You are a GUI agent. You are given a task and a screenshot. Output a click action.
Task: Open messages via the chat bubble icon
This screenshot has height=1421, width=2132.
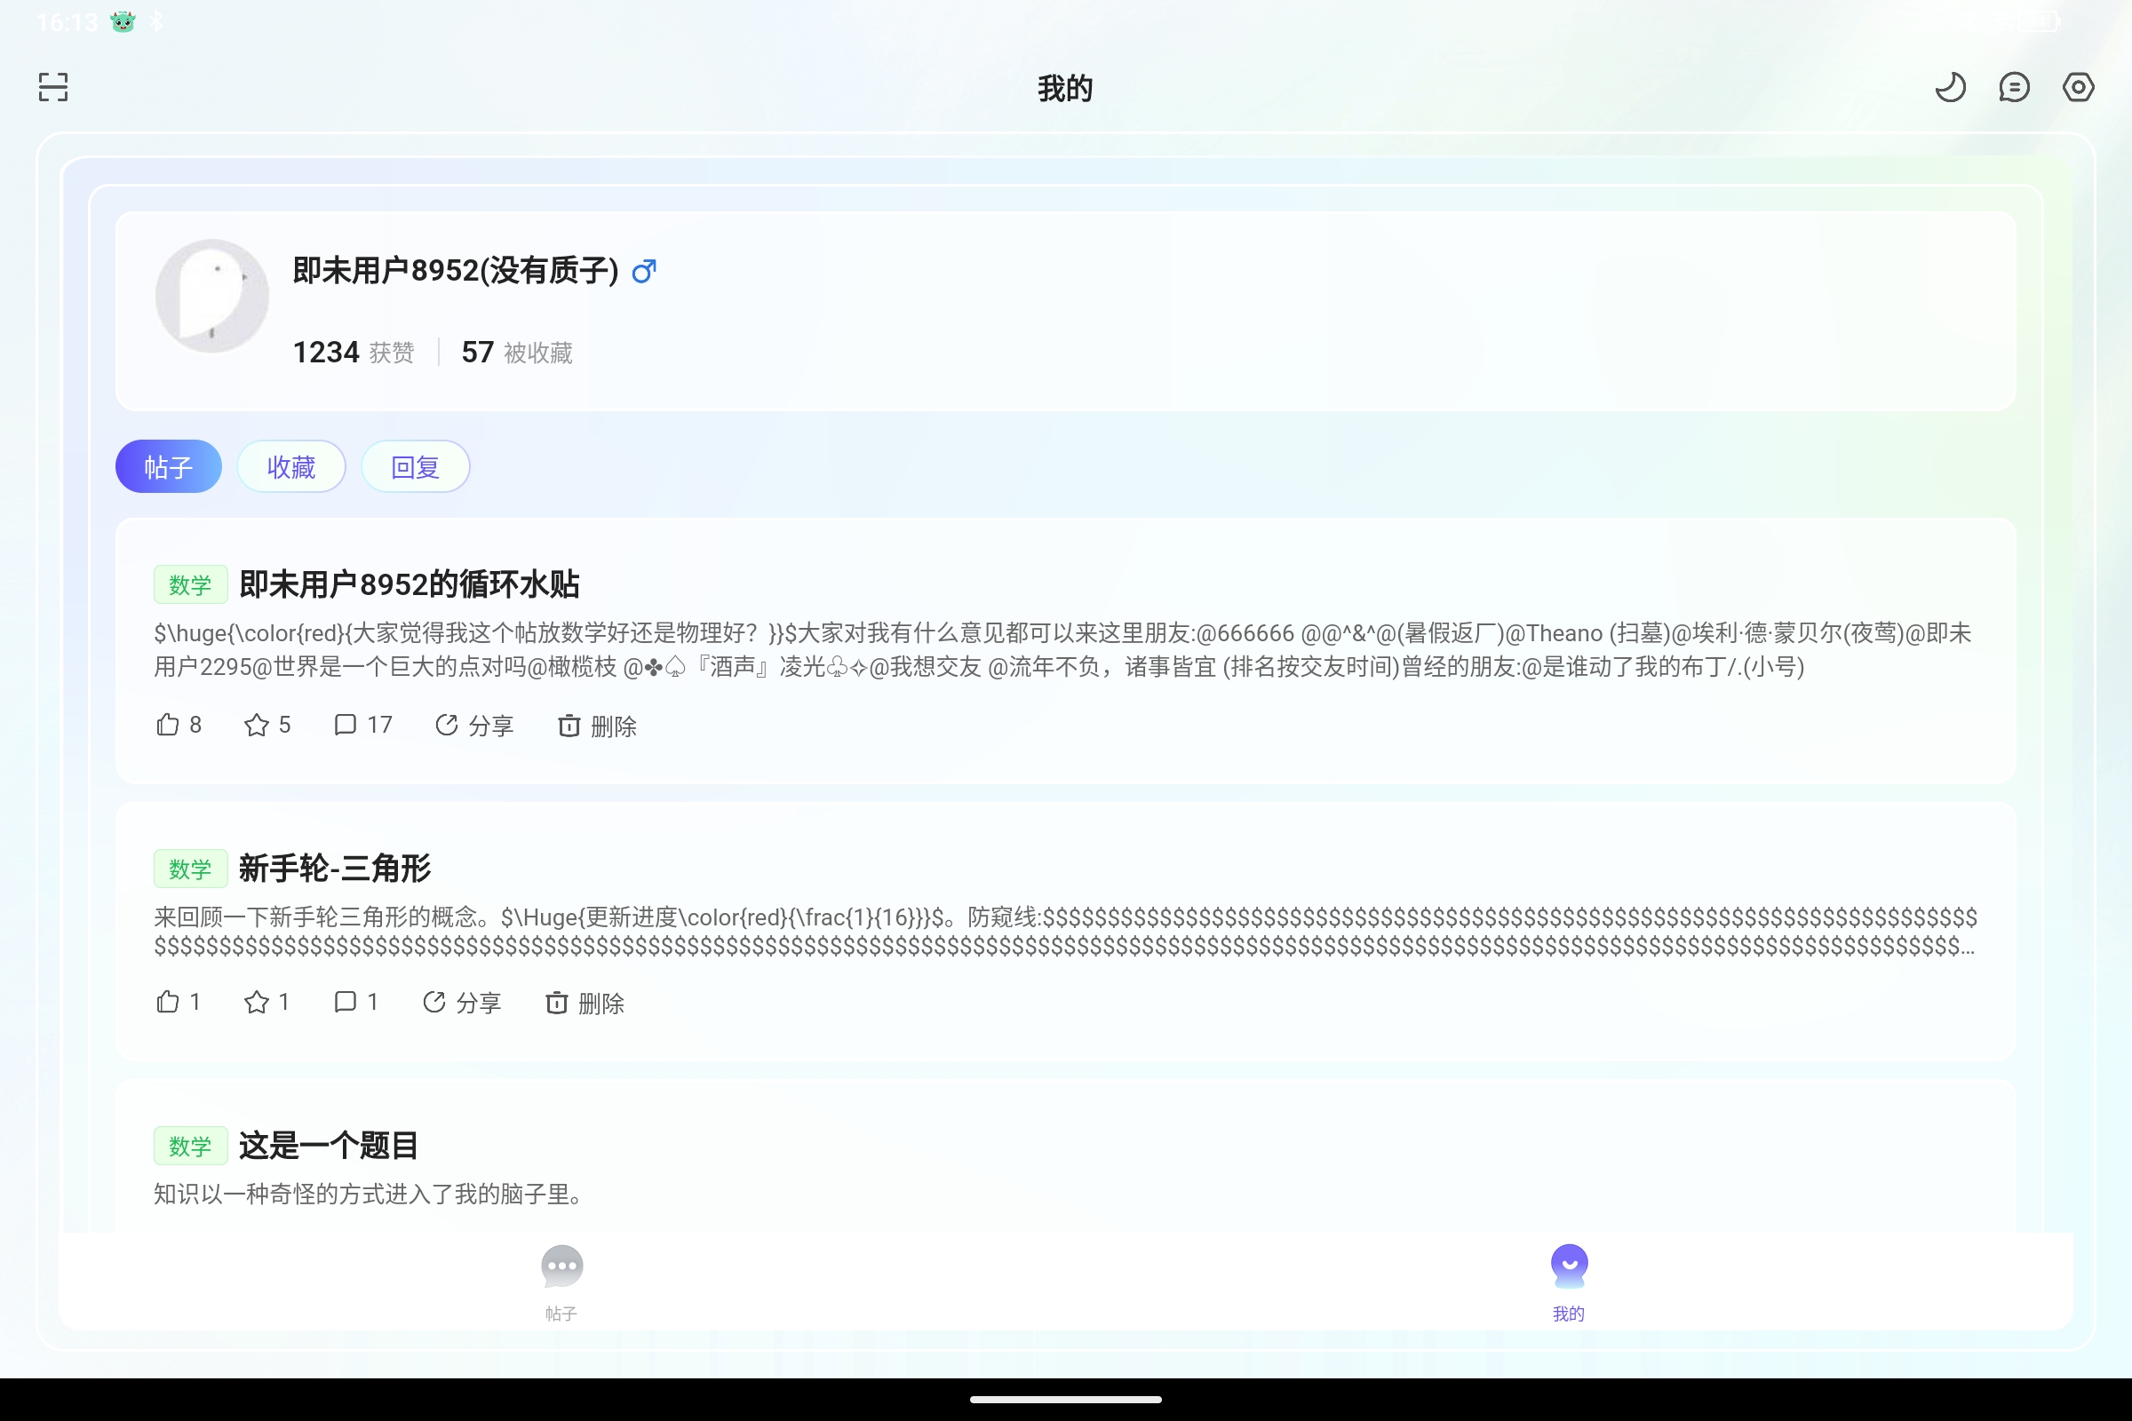(2014, 87)
